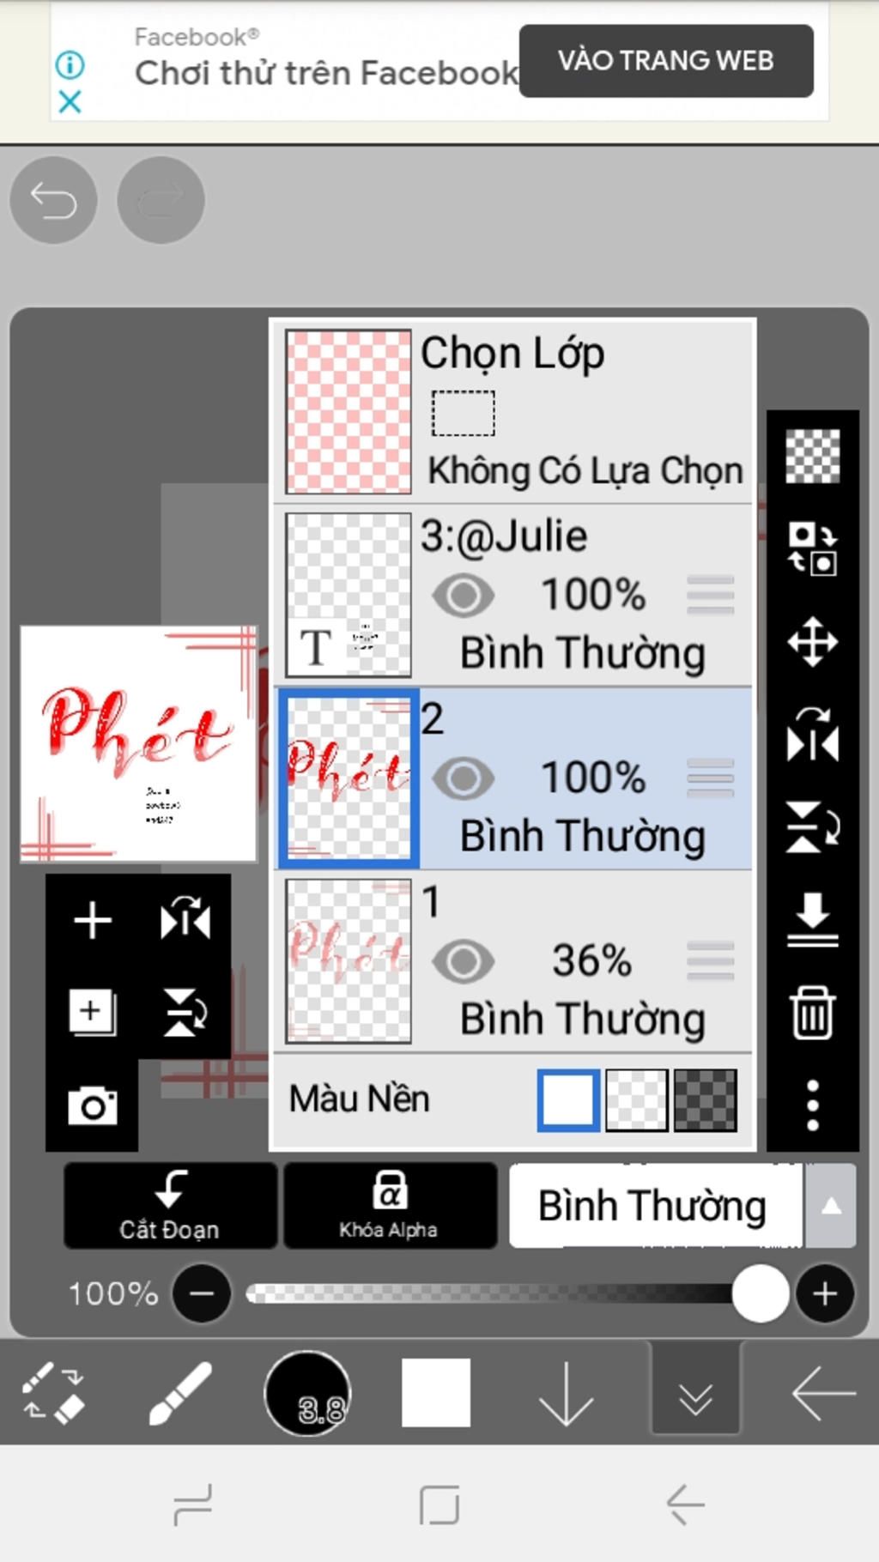
Task: Select the brush tool icon
Action: 180,1394
